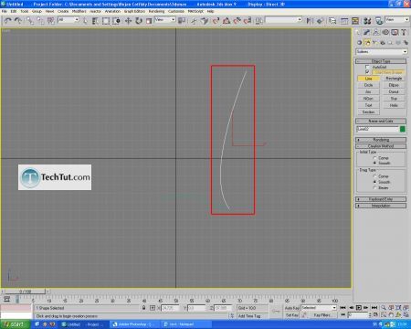
Task: Click the Section shape button
Action: [x=368, y=112]
